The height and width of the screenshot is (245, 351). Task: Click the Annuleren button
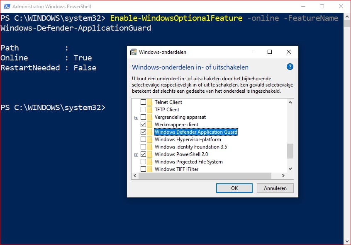click(x=275, y=188)
